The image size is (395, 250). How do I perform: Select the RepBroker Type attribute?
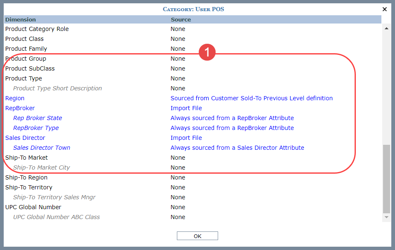36,128
